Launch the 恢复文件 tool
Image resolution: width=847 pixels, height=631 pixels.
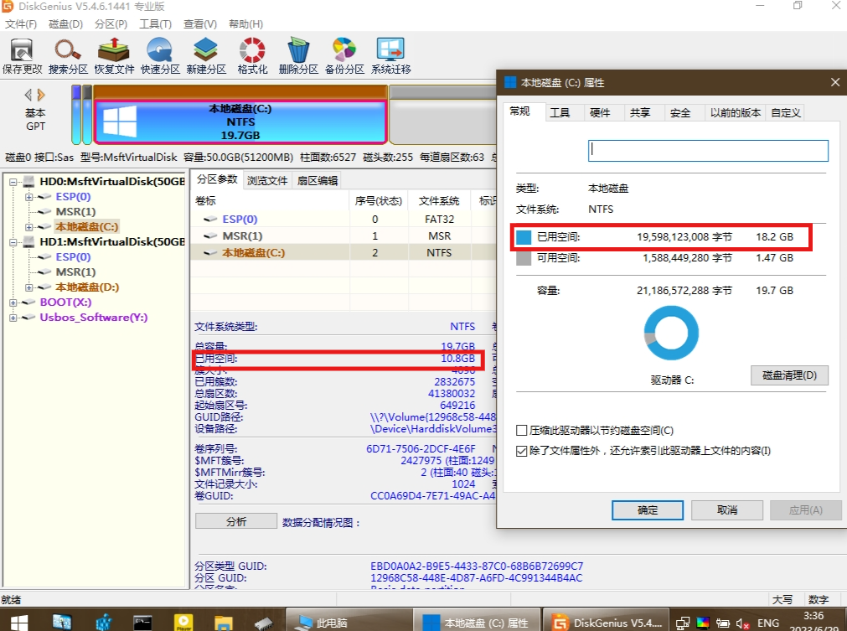tap(114, 56)
